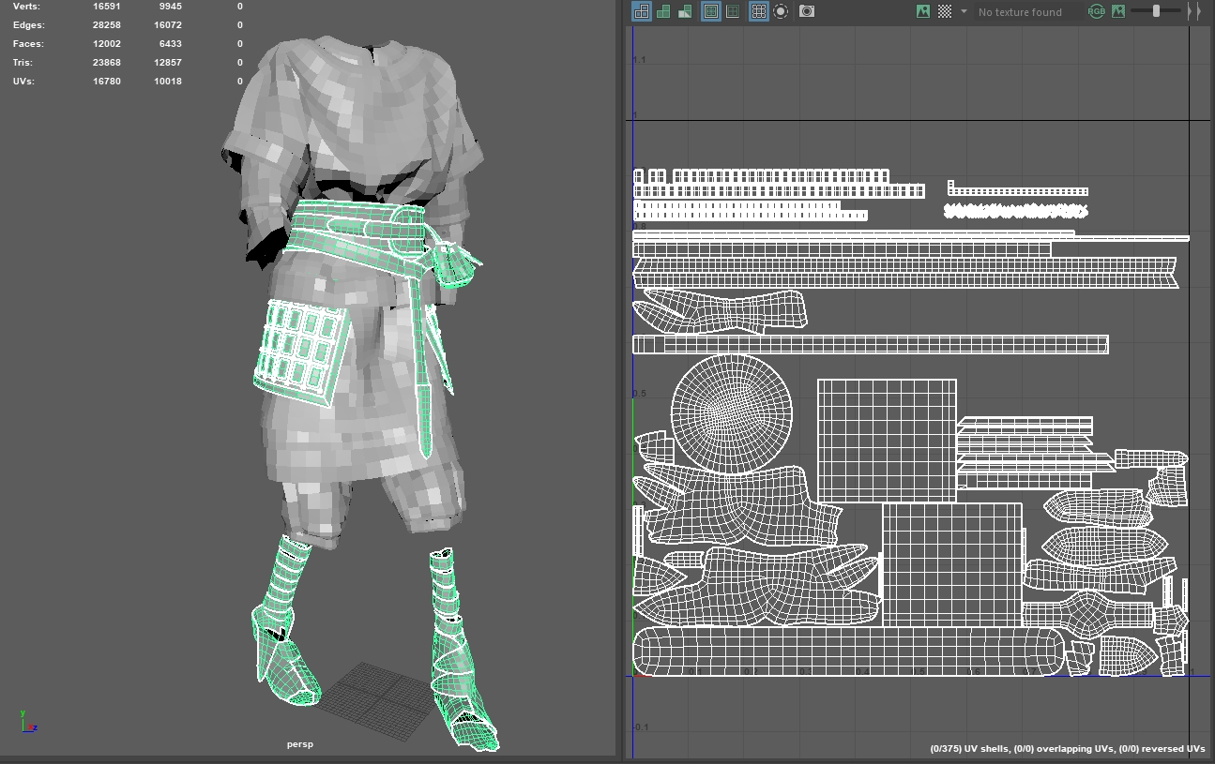Click the dim image icon beside slider
The image size is (1215, 764).
pos(1118,11)
